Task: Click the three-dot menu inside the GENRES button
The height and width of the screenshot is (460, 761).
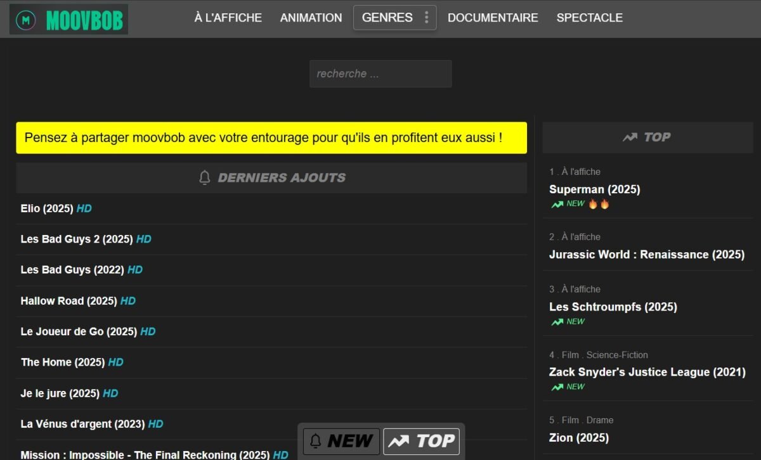Action: tap(427, 18)
